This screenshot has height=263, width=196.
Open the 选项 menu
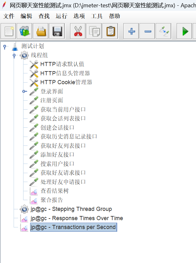pyautogui.click(x=79, y=16)
